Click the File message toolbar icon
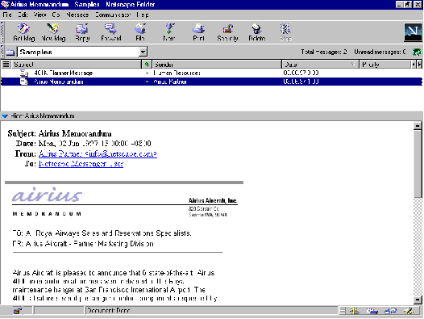The width and height of the screenshot is (424, 319). tap(140, 32)
